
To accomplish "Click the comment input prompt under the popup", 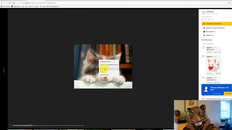I will pos(219,99).
